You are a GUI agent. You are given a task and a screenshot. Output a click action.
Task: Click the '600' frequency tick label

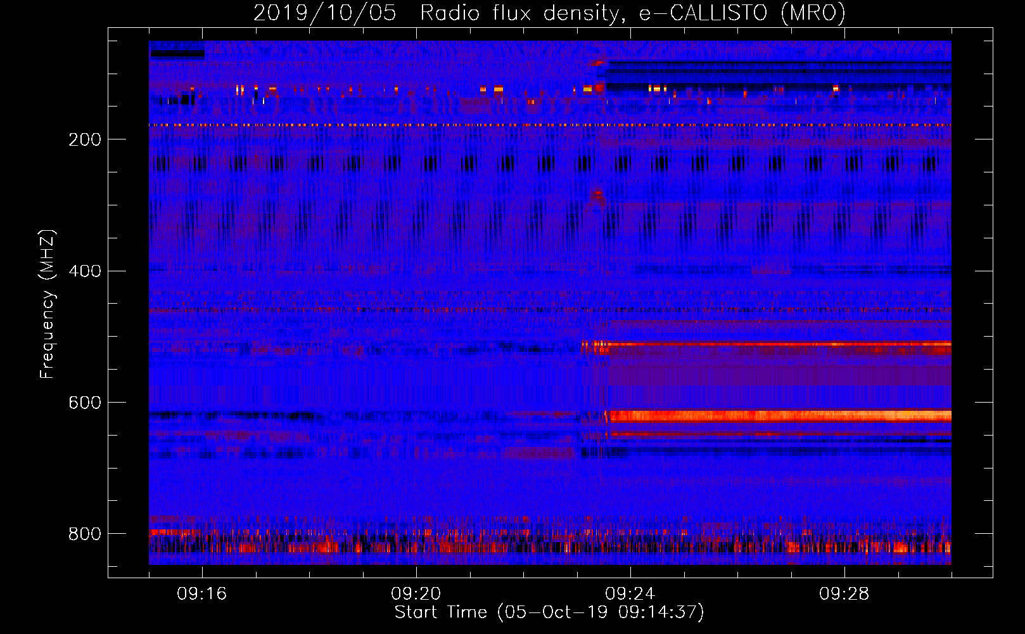(x=85, y=403)
